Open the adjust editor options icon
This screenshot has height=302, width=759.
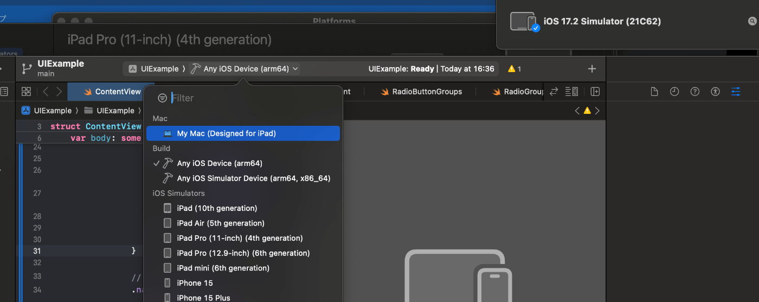pos(571,92)
